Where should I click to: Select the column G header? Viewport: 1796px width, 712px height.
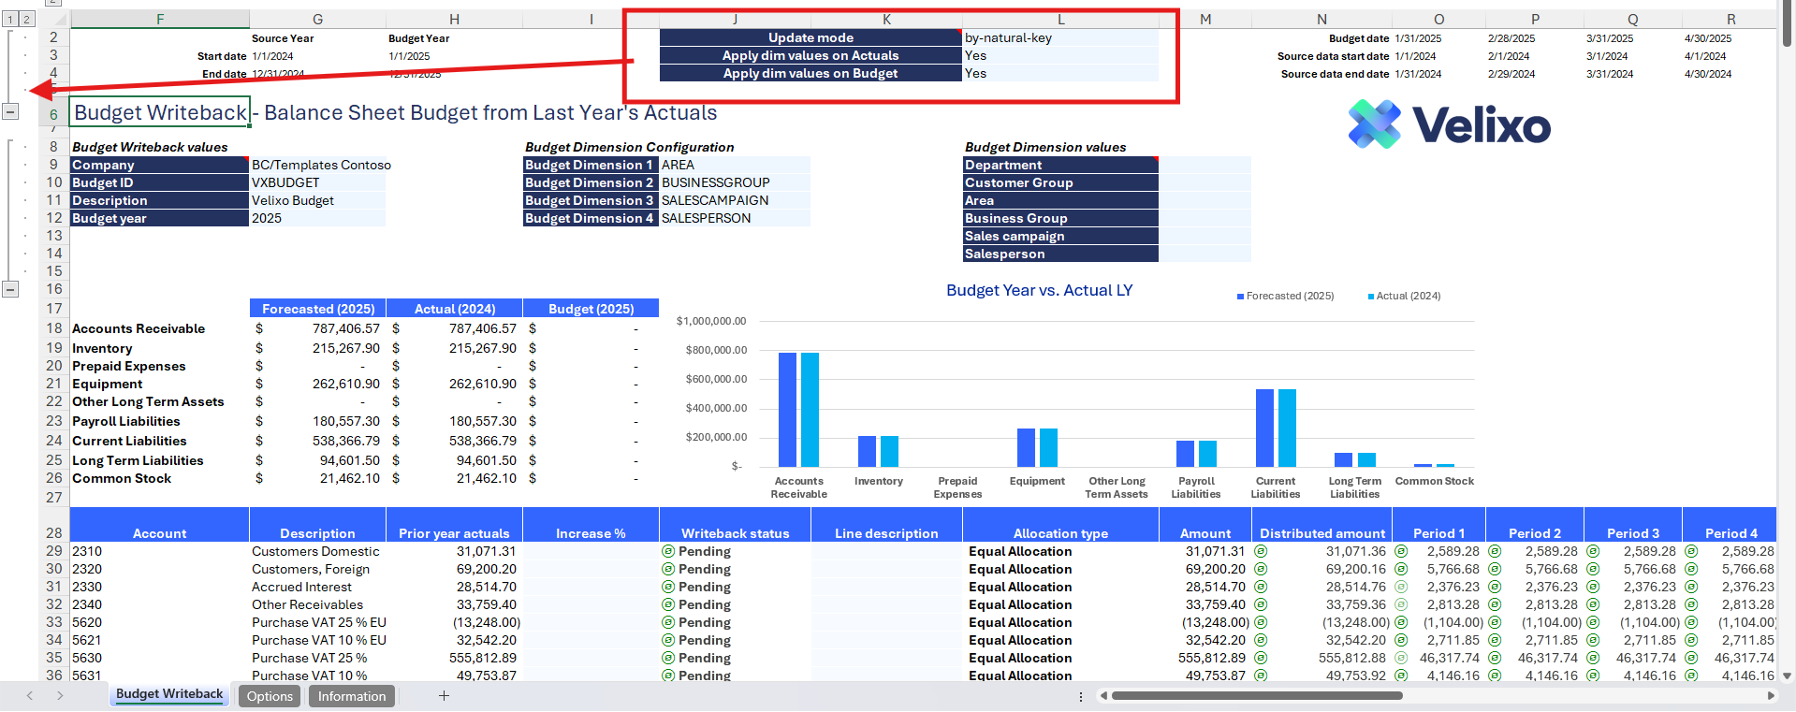pyautogui.click(x=317, y=19)
